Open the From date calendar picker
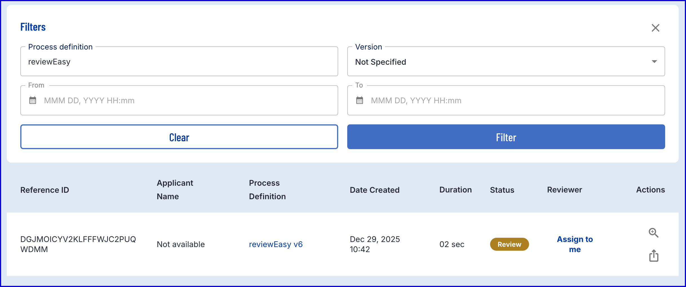The width and height of the screenshot is (686, 287). click(33, 100)
